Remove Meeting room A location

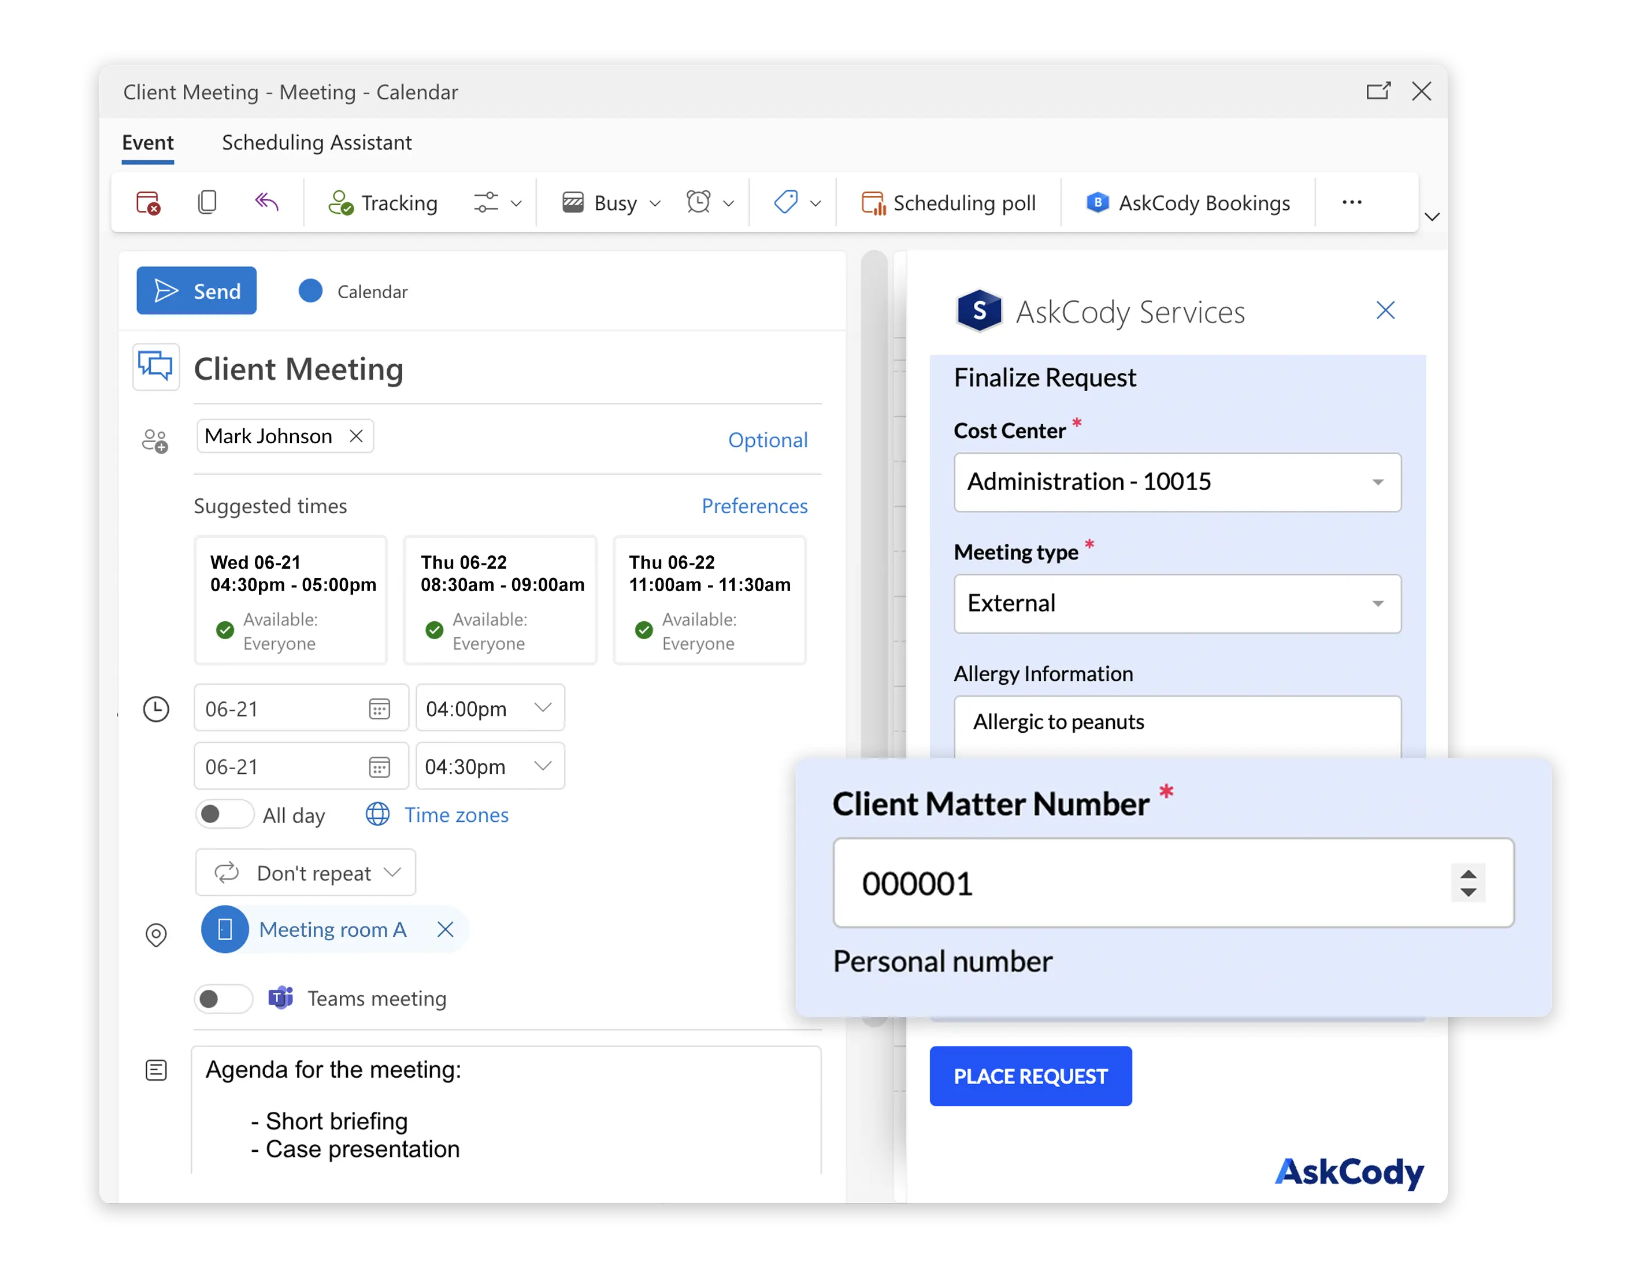[446, 930]
